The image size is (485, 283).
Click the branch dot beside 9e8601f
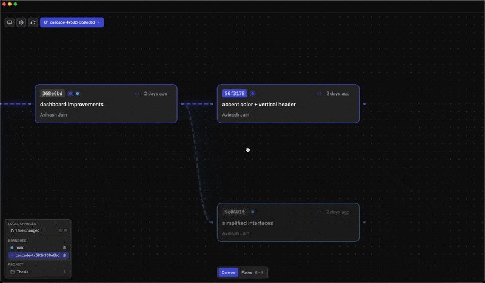[x=253, y=212]
